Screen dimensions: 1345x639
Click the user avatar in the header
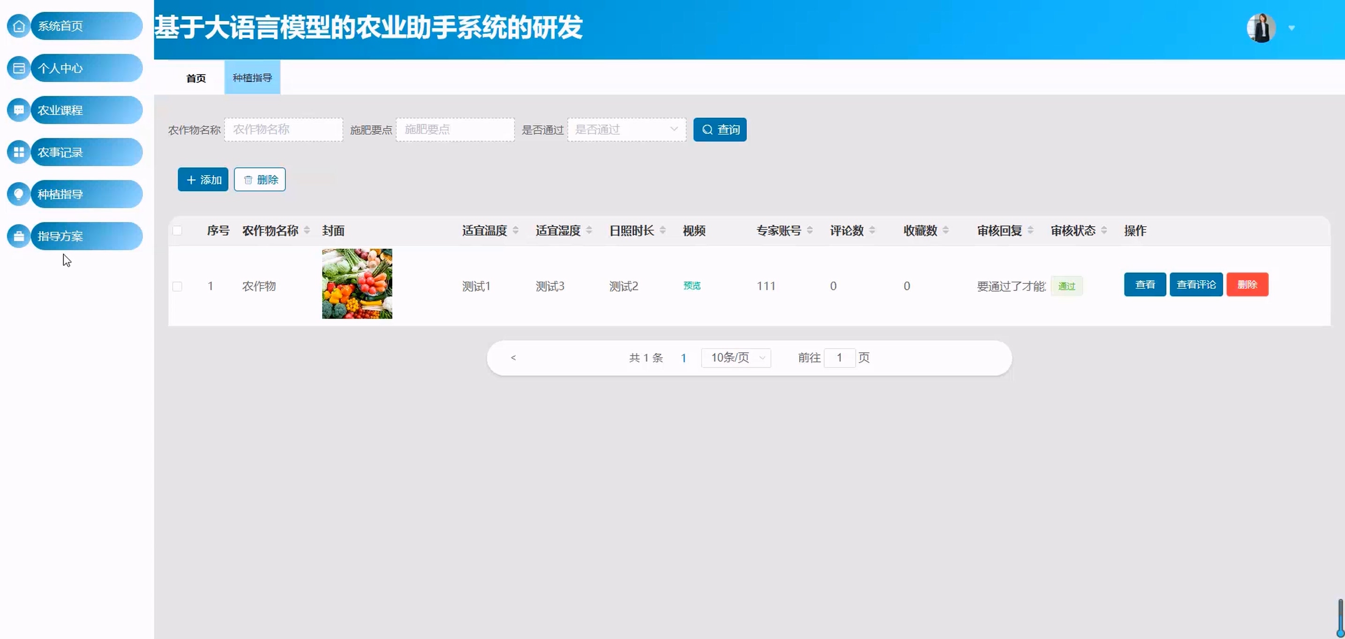click(x=1261, y=28)
